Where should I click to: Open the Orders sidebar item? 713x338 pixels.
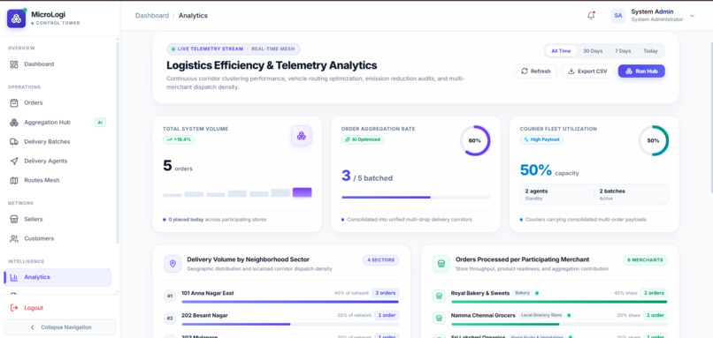(x=57, y=103)
